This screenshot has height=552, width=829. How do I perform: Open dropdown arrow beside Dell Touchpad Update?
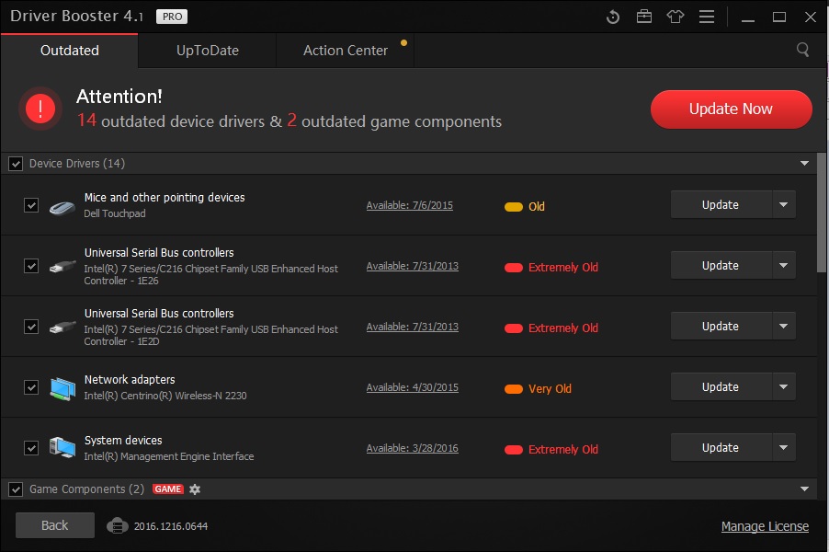pos(784,205)
